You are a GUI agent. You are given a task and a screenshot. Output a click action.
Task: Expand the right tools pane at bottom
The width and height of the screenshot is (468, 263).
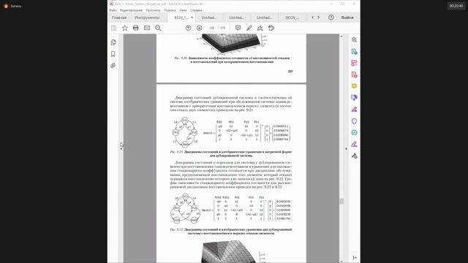355,257
